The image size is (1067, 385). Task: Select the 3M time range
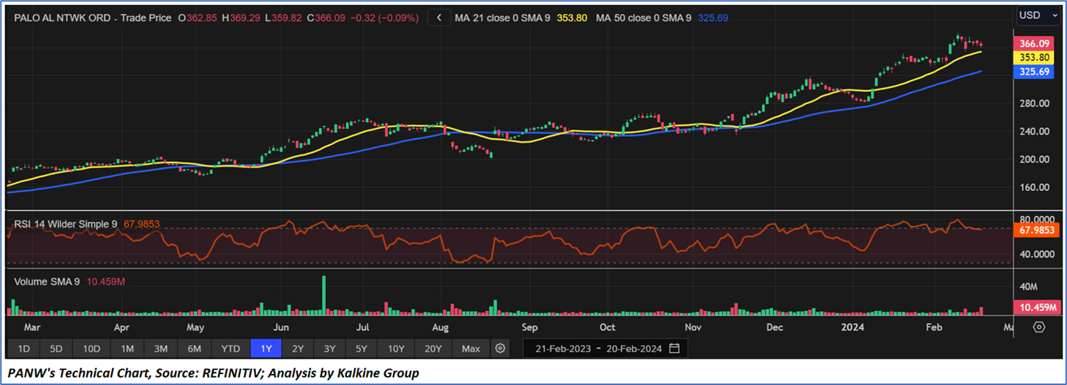pyautogui.click(x=160, y=348)
